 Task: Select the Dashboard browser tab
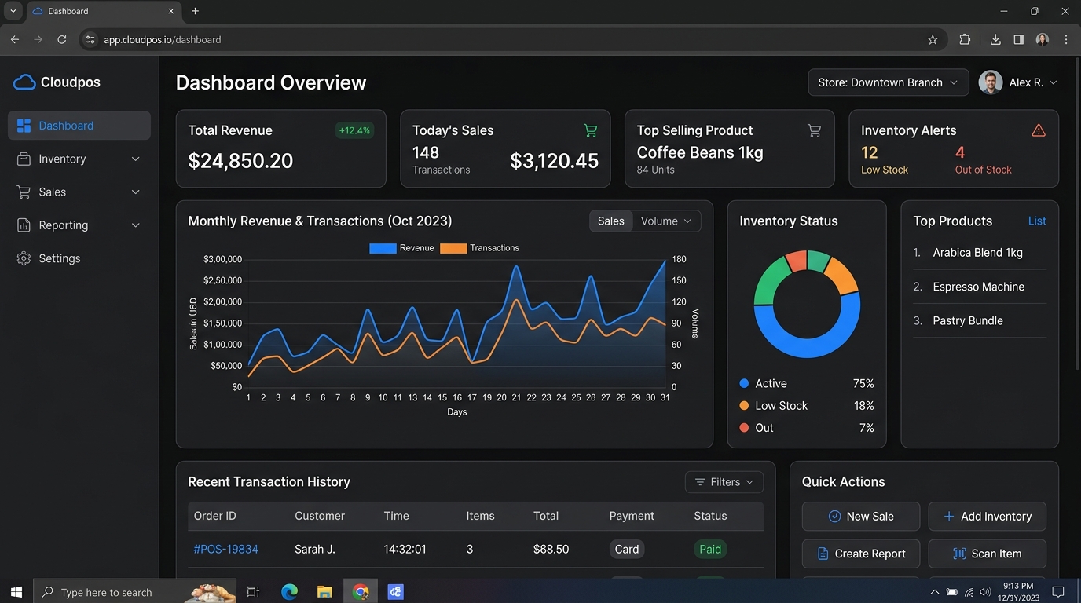pyautogui.click(x=104, y=11)
